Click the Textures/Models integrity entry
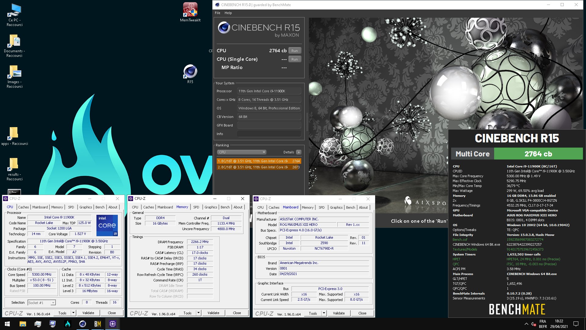The height and width of the screenshot is (330, 586). [x=465, y=249]
